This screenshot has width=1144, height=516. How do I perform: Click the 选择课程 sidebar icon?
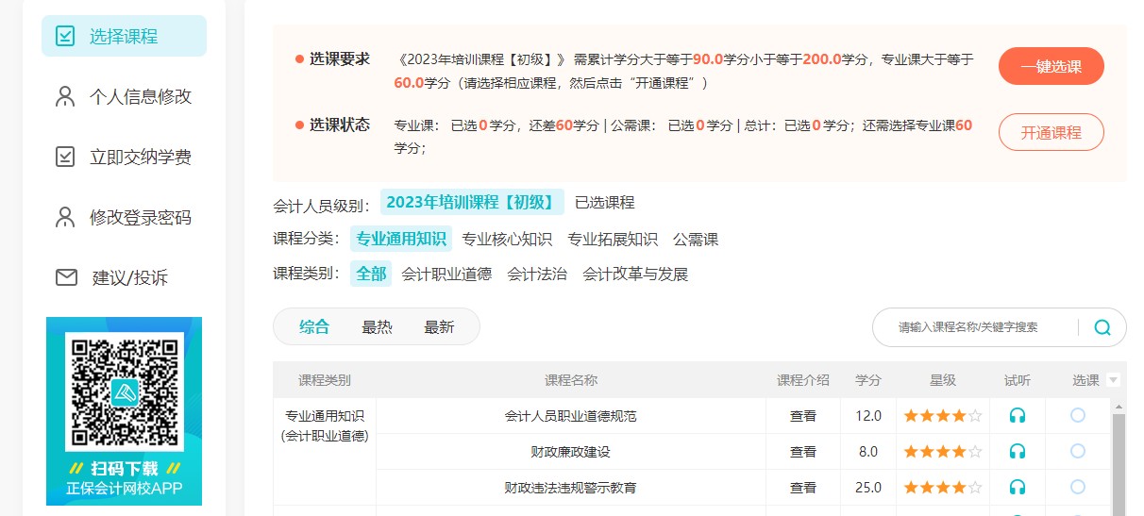point(65,36)
